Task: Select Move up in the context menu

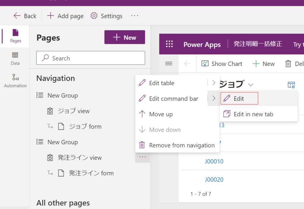Action: point(161,114)
